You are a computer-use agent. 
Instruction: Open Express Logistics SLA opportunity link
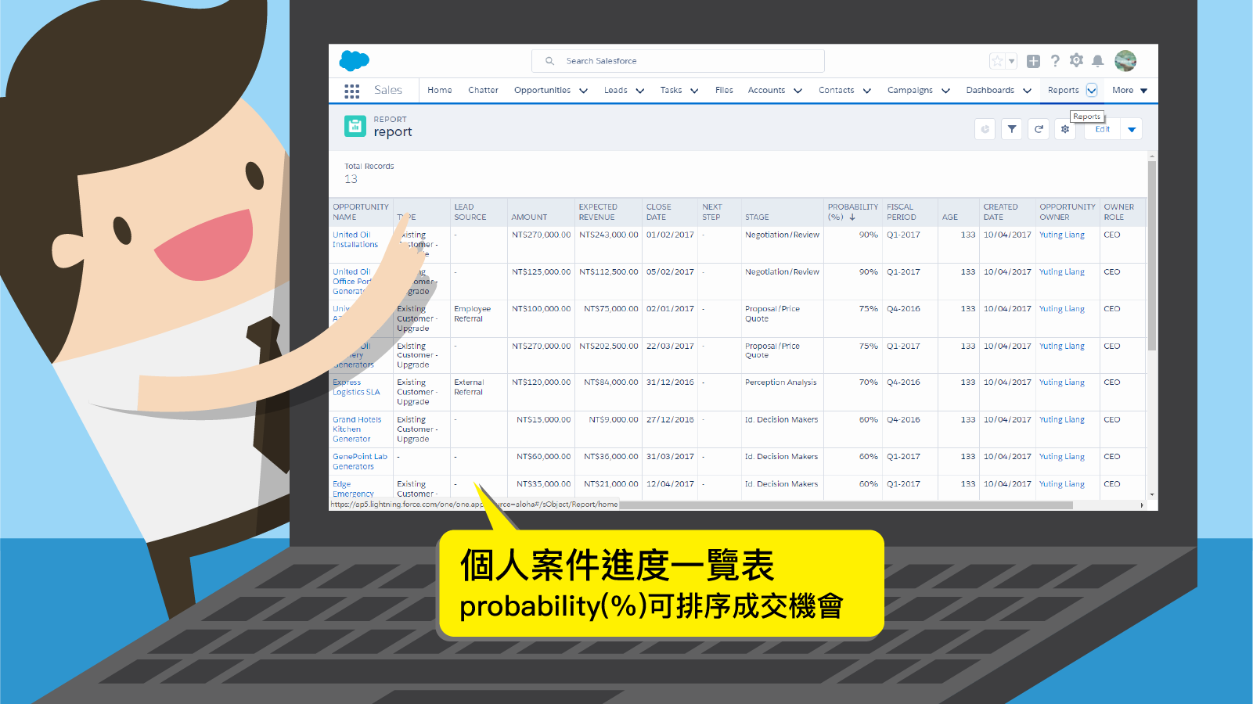point(356,387)
